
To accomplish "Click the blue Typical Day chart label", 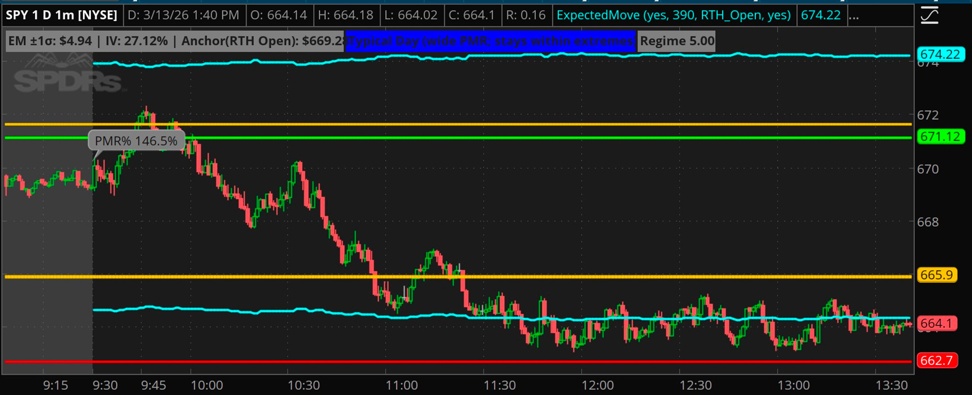I will click(491, 41).
